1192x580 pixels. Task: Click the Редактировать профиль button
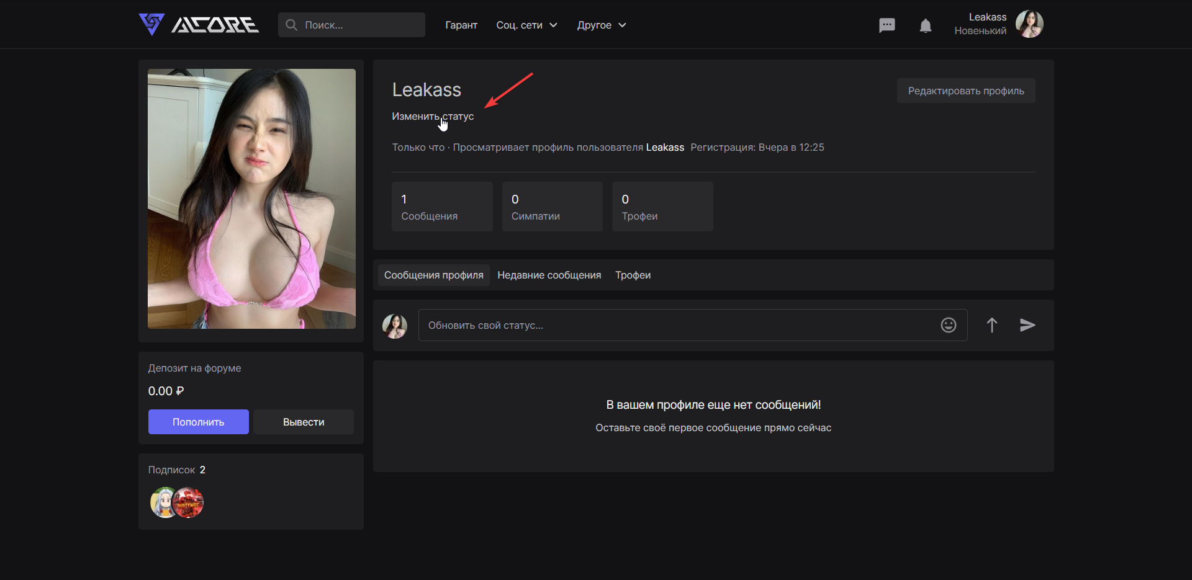(x=965, y=91)
